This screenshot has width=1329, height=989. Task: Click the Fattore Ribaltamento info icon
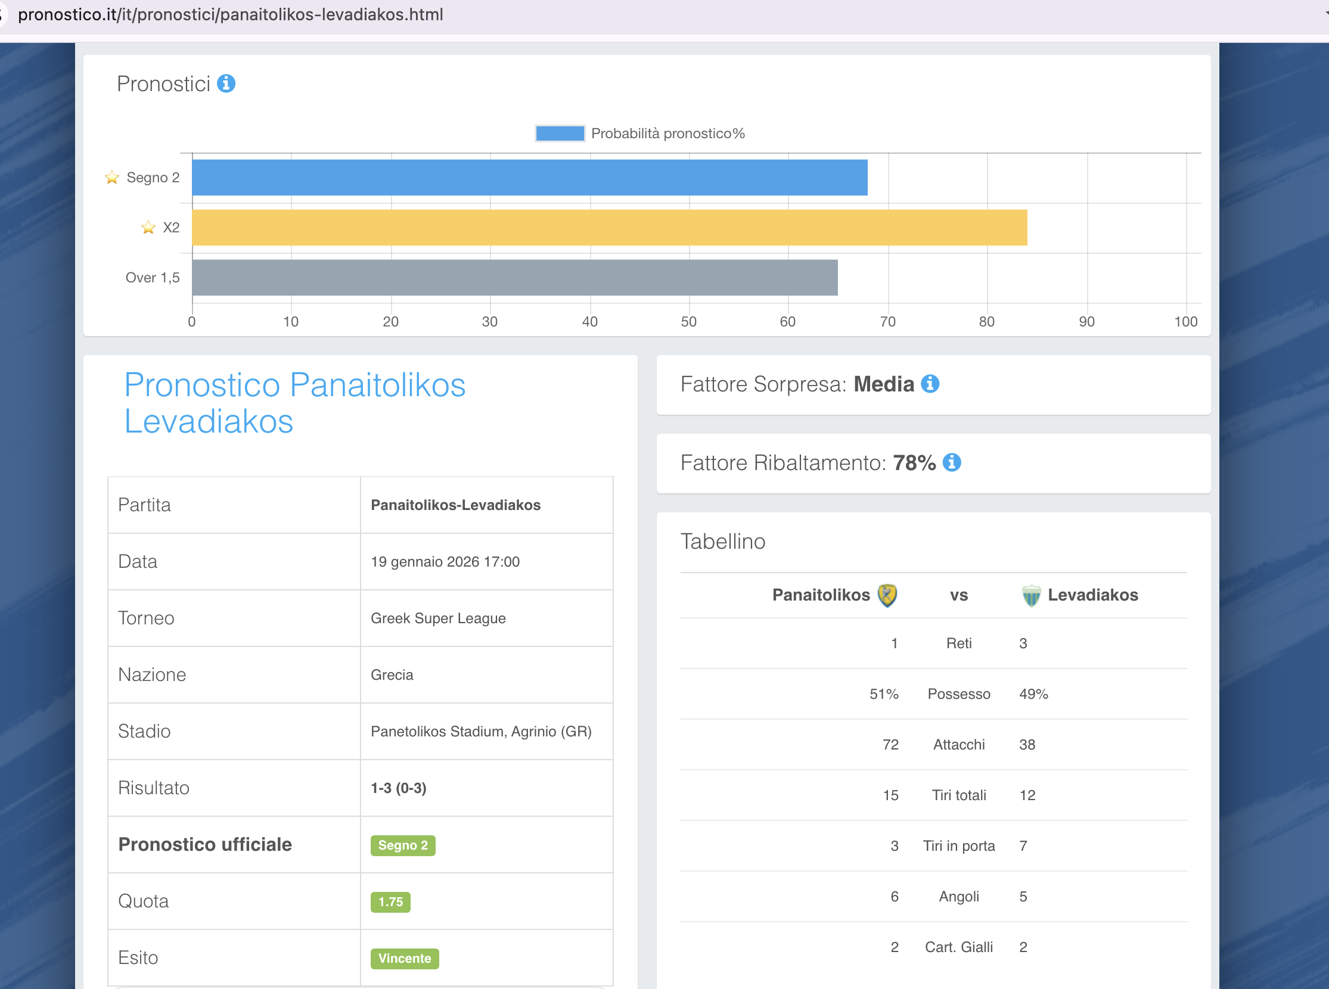pos(951,463)
